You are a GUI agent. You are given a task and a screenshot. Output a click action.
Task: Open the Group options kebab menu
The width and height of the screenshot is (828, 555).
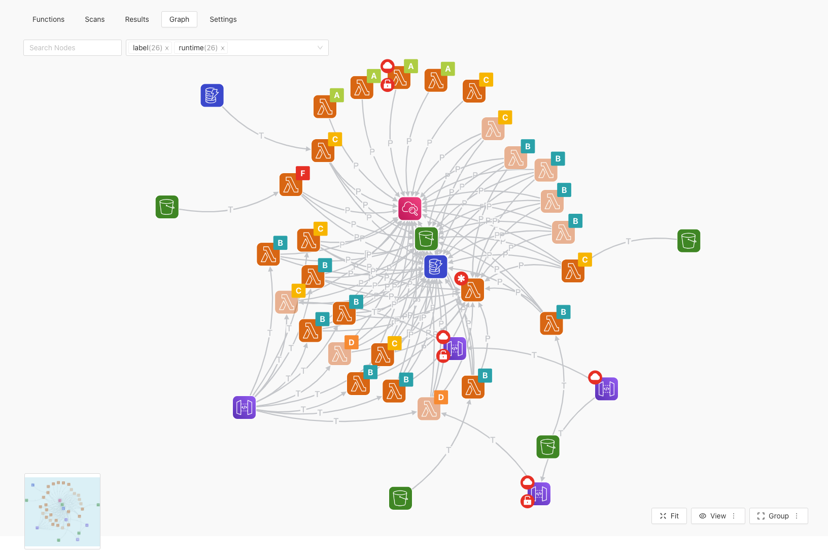click(x=797, y=516)
